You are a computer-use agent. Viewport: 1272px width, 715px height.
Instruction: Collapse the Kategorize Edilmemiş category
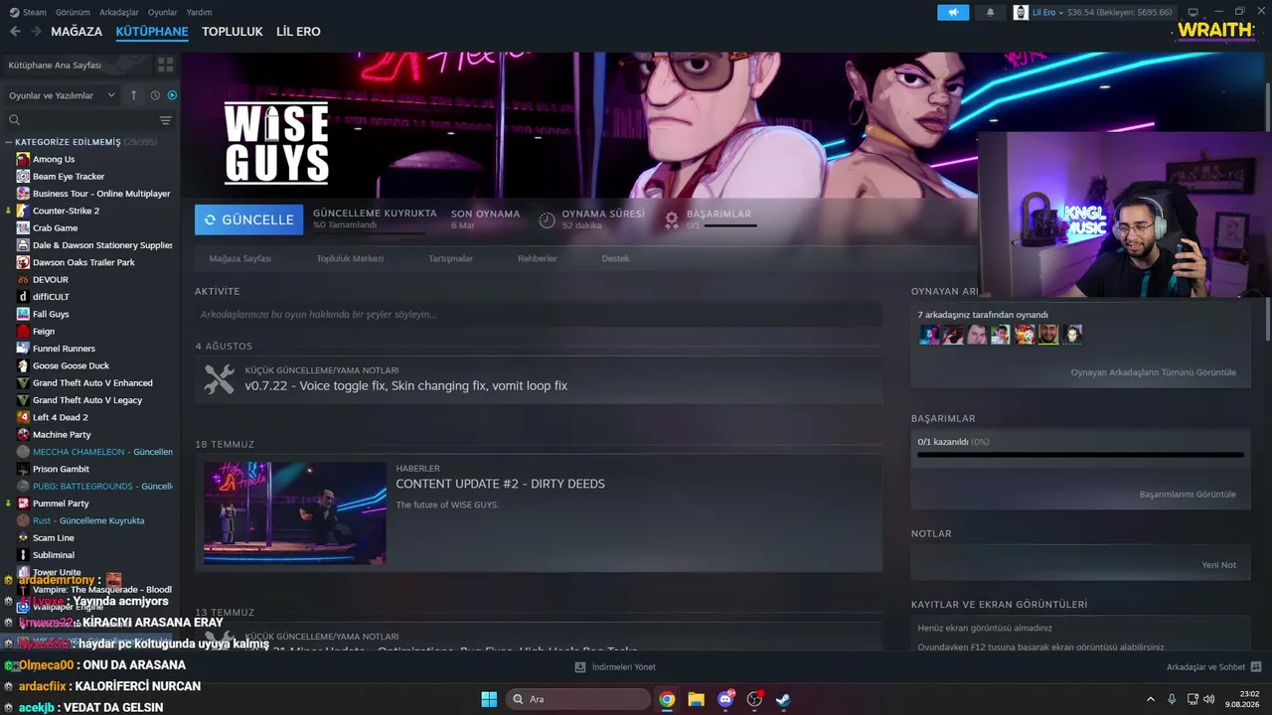9,142
